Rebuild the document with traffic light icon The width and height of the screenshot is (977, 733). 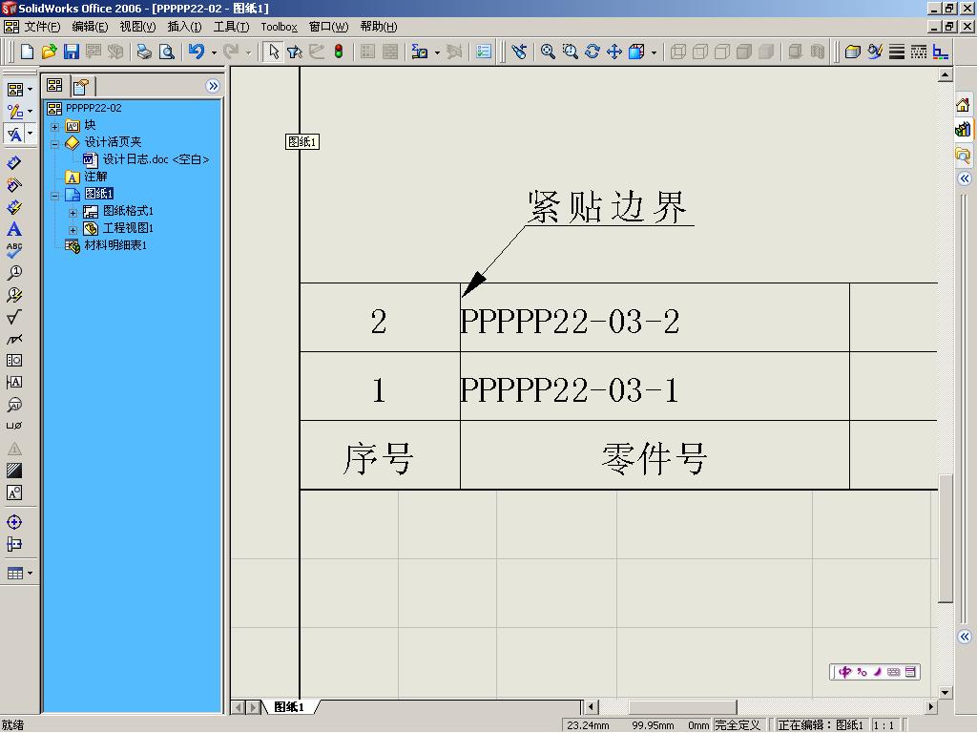pyautogui.click(x=339, y=52)
